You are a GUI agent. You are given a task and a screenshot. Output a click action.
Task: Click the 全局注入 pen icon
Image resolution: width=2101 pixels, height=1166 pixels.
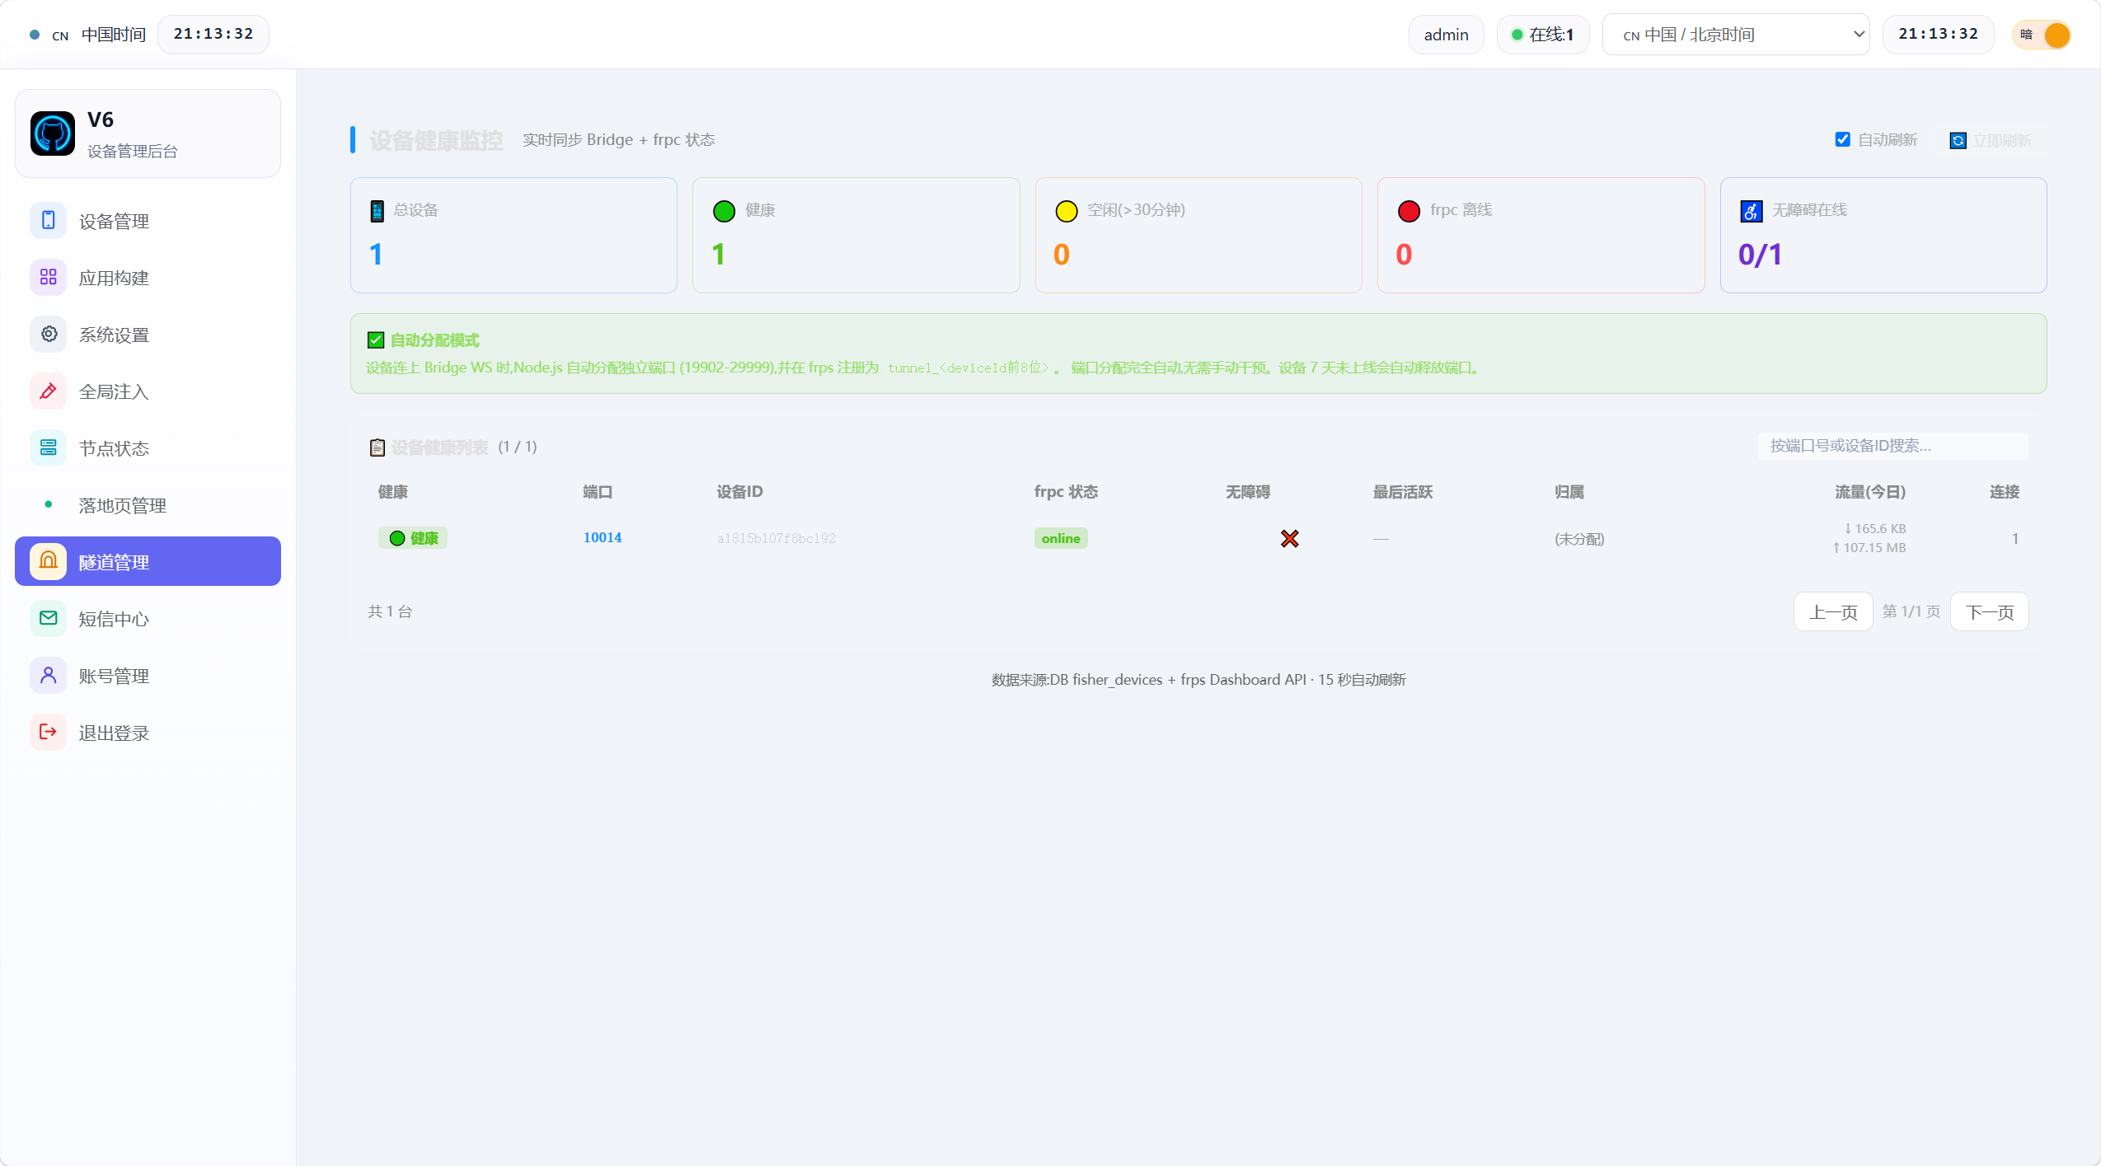[x=49, y=391]
